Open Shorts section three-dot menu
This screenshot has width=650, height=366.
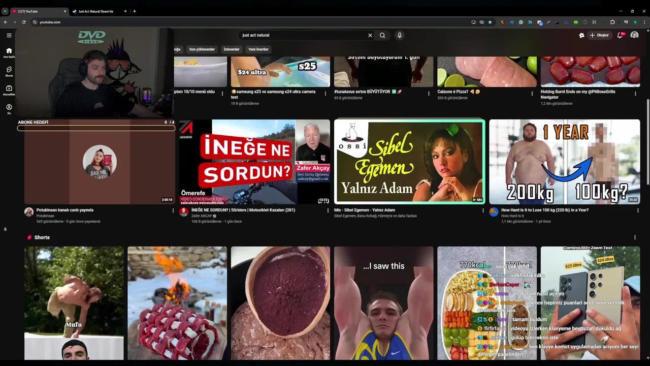(x=635, y=237)
